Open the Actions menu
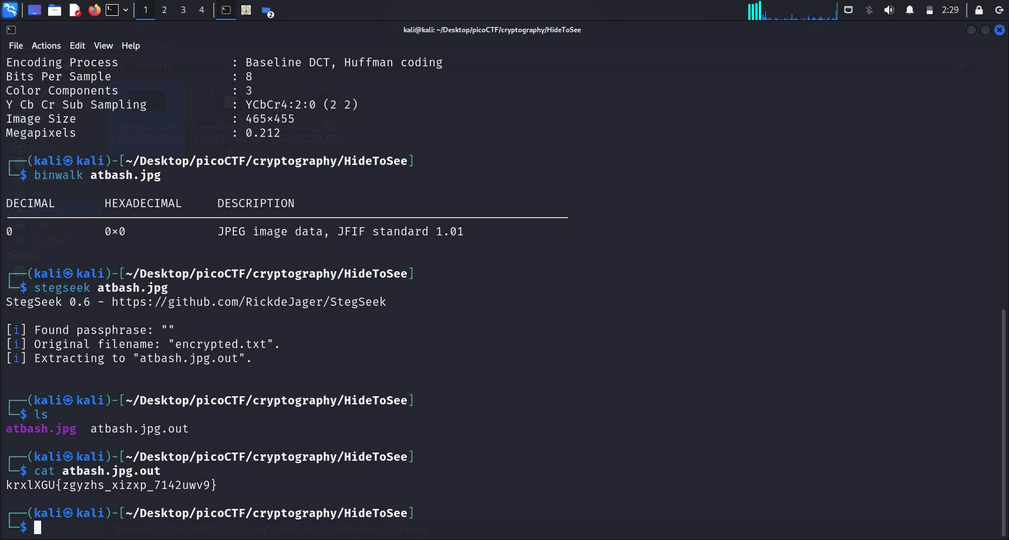Screen dimensions: 1009x540 (x=46, y=46)
